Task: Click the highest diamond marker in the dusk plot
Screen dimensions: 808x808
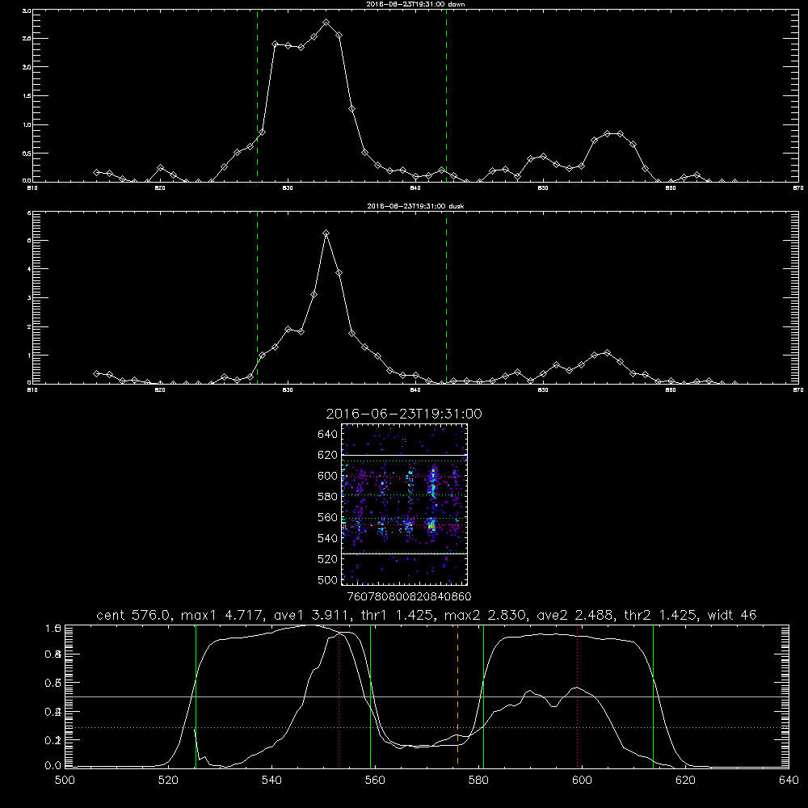Action: (326, 234)
